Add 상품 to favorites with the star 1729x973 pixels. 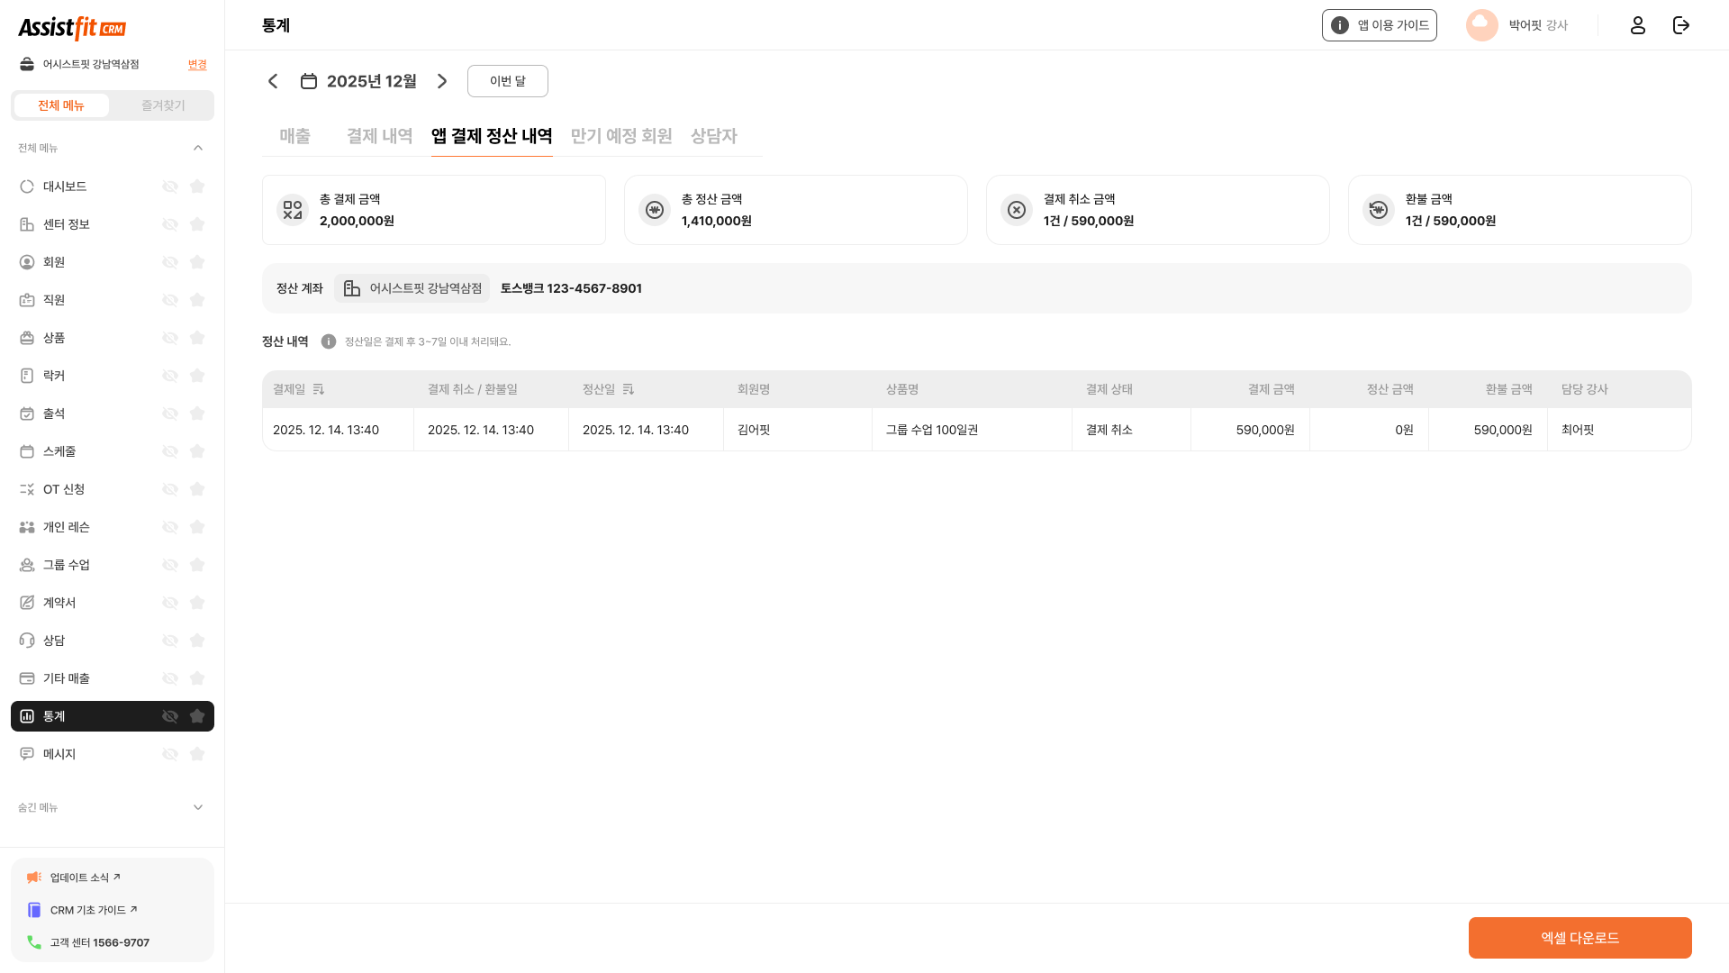197,338
